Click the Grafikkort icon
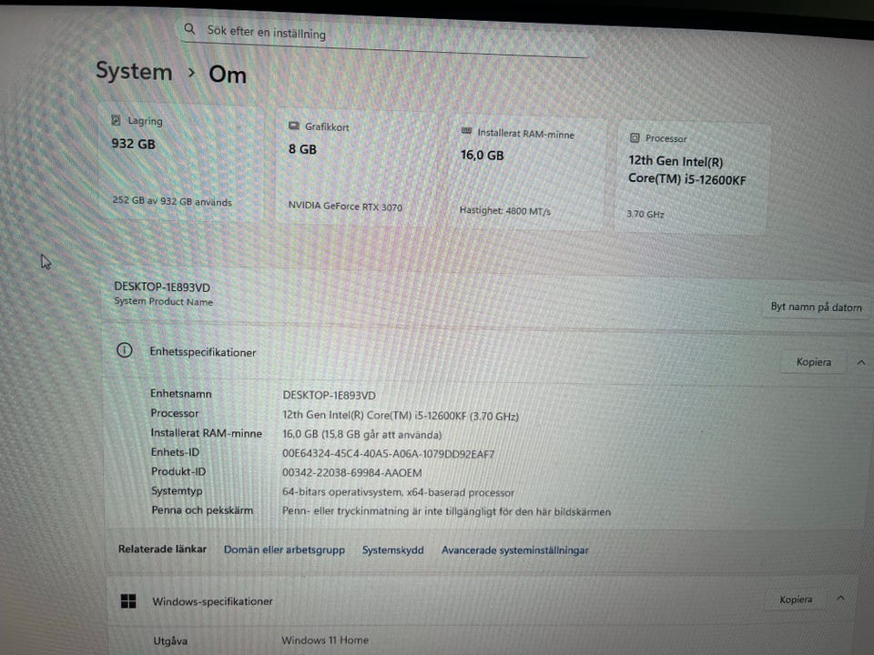The width and height of the screenshot is (874, 655). [294, 126]
